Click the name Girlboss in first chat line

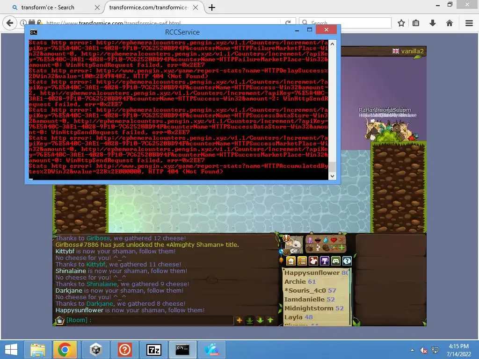(x=98, y=238)
